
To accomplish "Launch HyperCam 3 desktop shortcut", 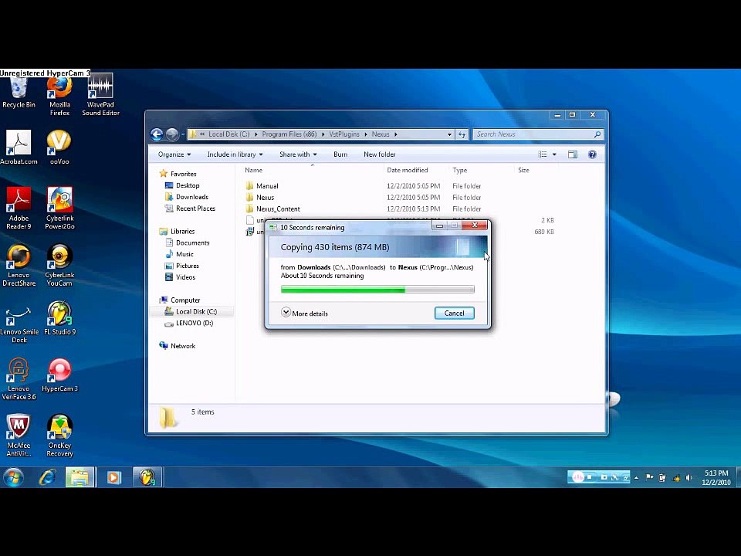I will 59,375.
